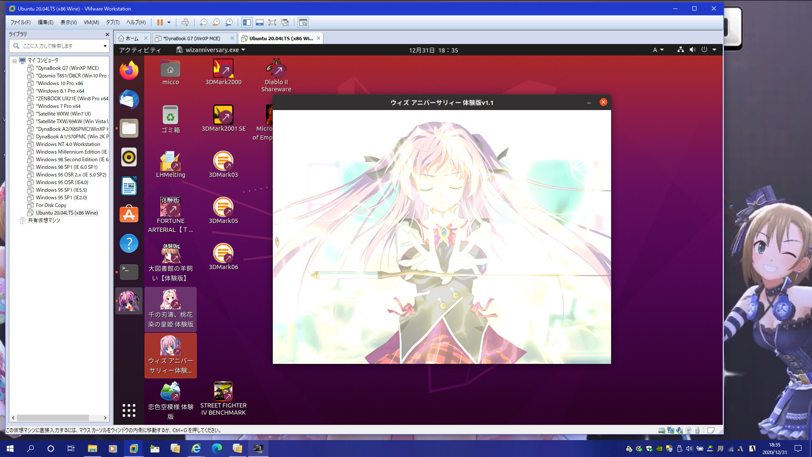
Task: Open the Ubuntu system menu arrow by the power icon
Action: click(x=714, y=50)
